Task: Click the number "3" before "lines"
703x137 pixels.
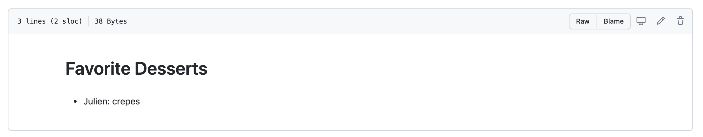Action: pos(19,21)
